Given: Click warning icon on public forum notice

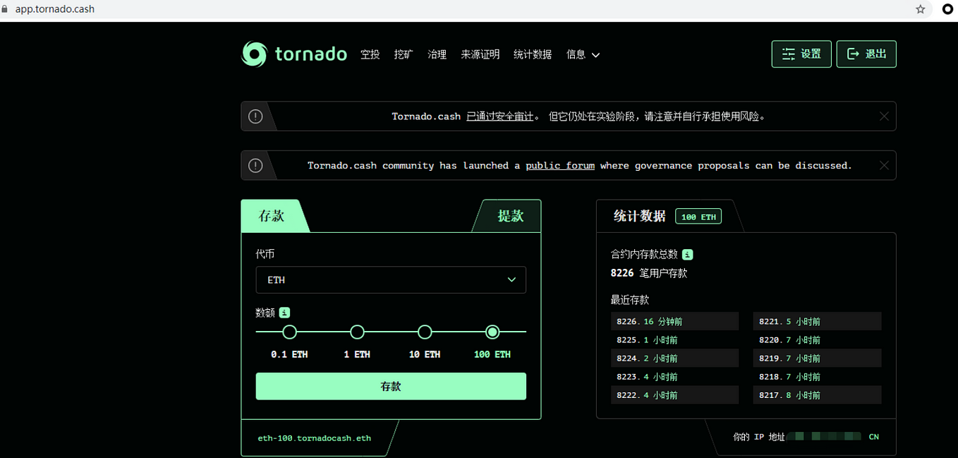Looking at the screenshot, I should (x=255, y=166).
